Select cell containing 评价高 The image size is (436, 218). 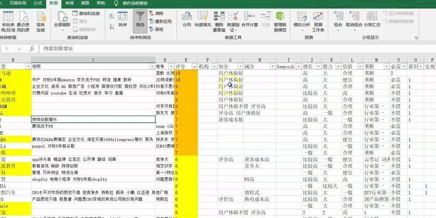pyautogui.click(x=231, y=199)
